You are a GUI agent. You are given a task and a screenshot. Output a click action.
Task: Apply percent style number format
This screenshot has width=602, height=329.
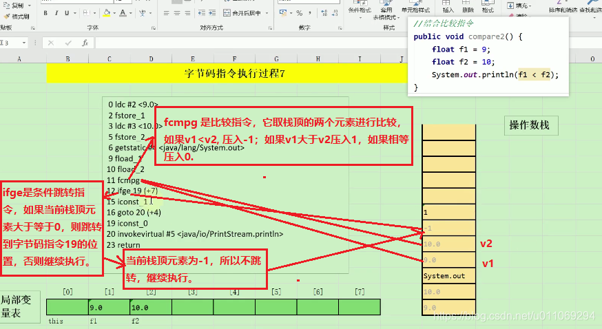pyautogui.click(x=300, y=13)
